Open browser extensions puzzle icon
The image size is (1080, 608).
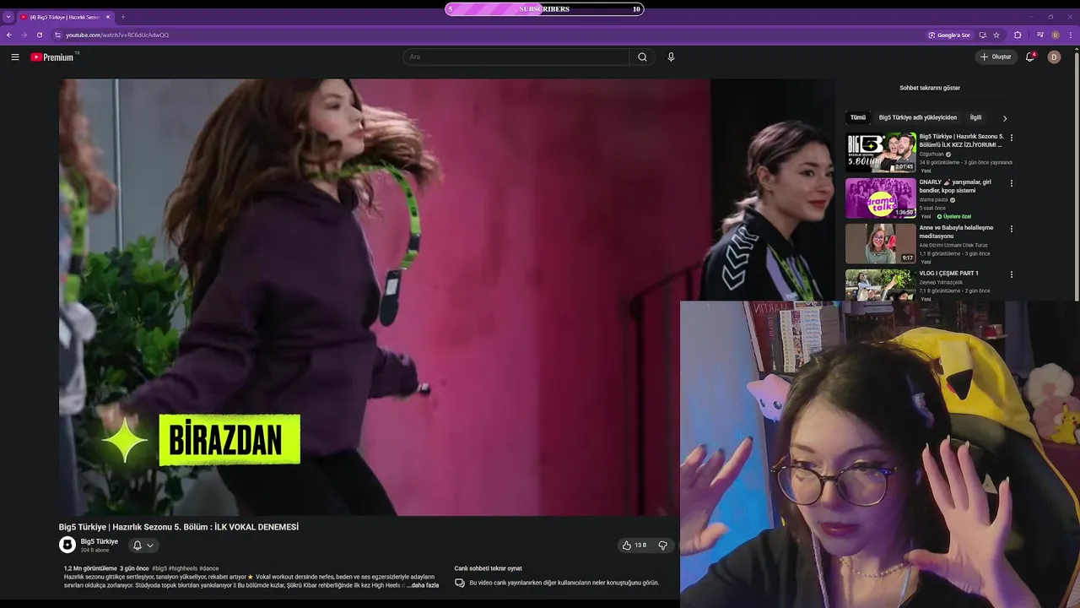click(1018, 35)
